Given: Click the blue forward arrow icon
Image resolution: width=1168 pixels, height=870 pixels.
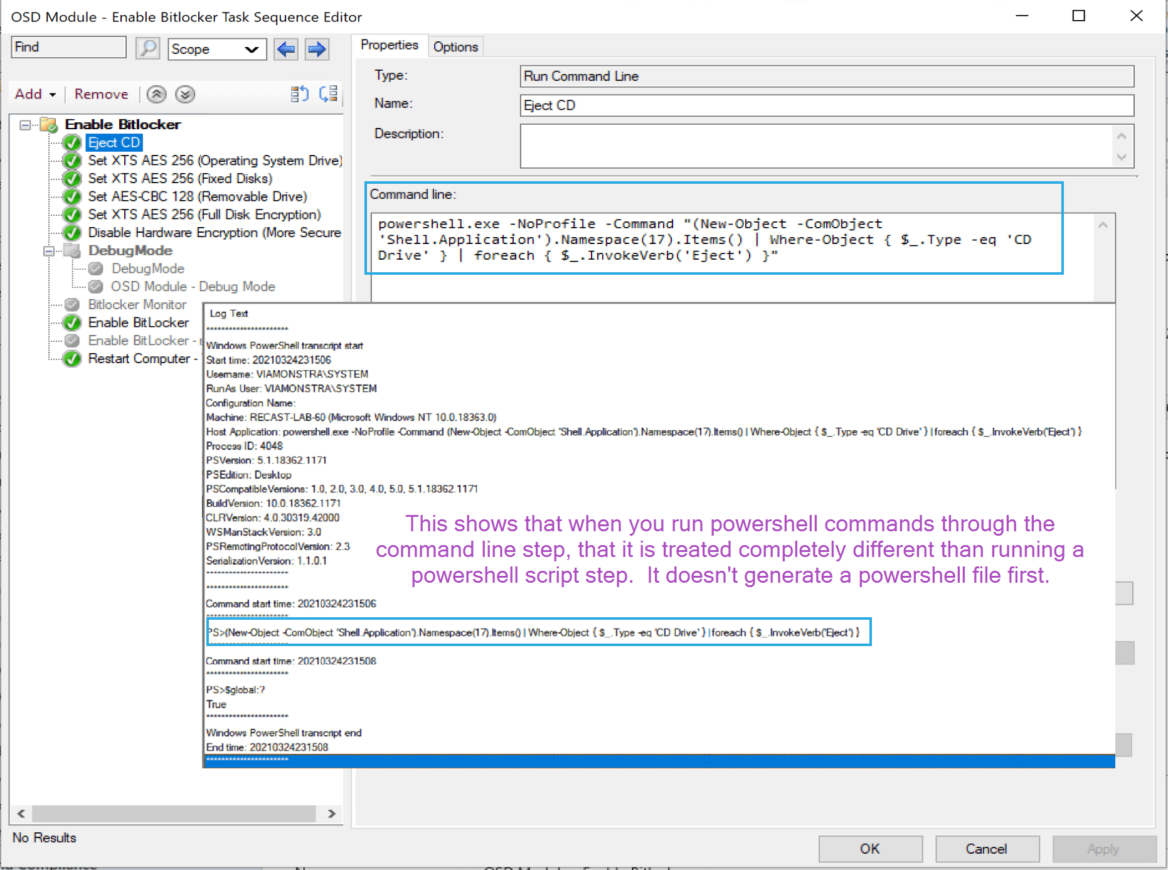Looking at the screenshot, I should tap(317, 49).
